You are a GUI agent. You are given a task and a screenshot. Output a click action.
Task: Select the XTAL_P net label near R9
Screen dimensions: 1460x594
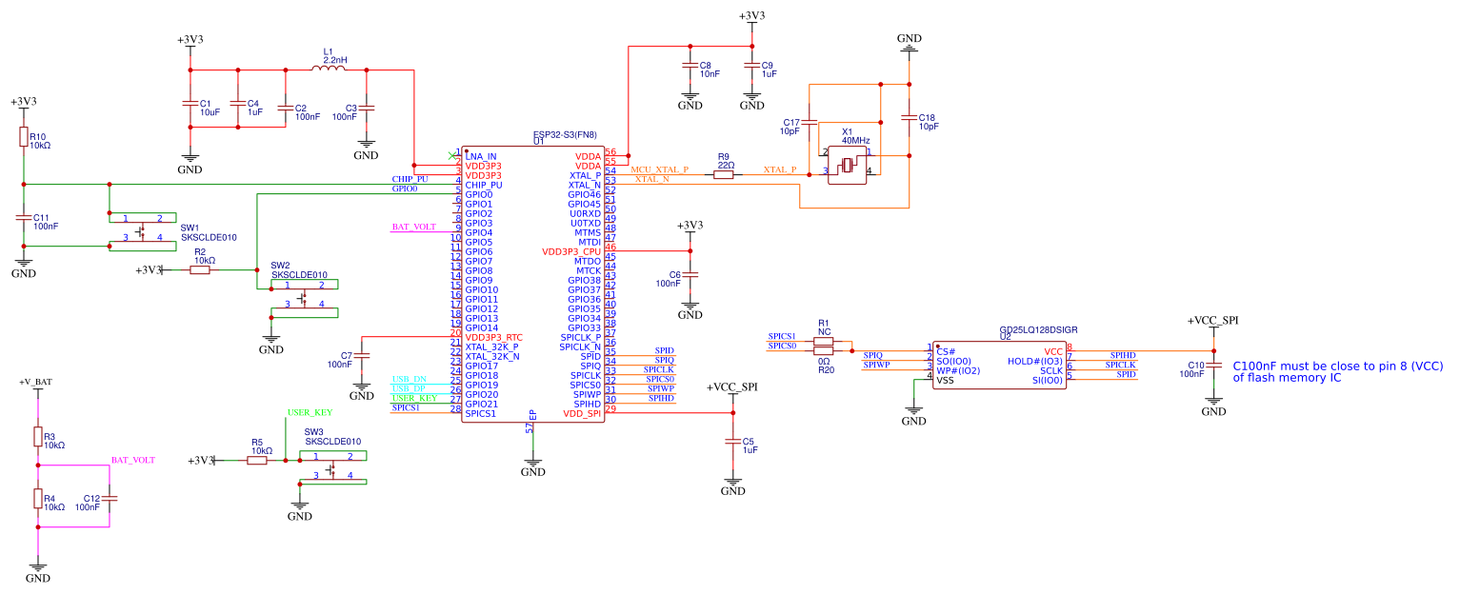(779, 168)
